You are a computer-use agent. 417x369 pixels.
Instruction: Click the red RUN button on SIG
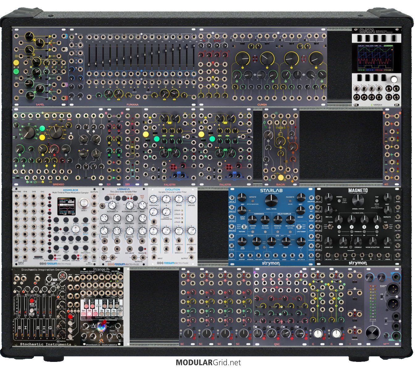[31, 300]
